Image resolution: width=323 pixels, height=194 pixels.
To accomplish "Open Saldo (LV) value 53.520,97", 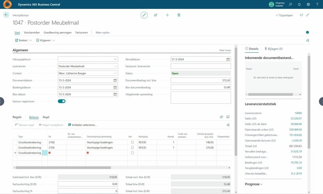I will [296, 119].
